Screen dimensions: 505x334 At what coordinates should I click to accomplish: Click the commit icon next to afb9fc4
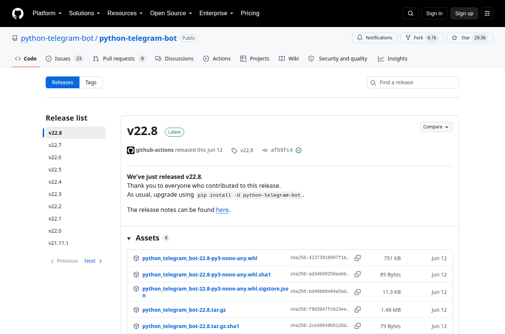point(265,150)
